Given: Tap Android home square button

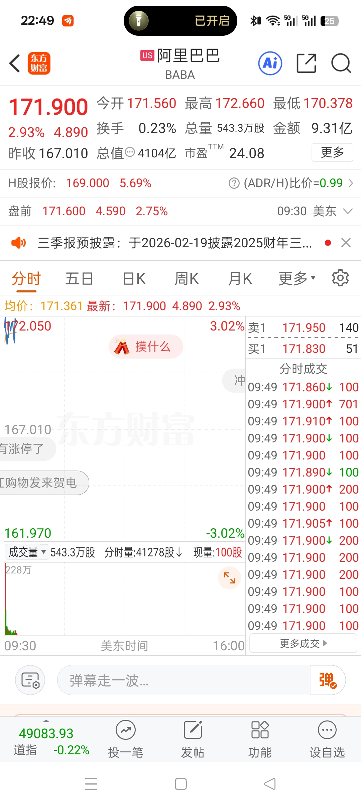Looking at the screenshot, I should 181,784.
